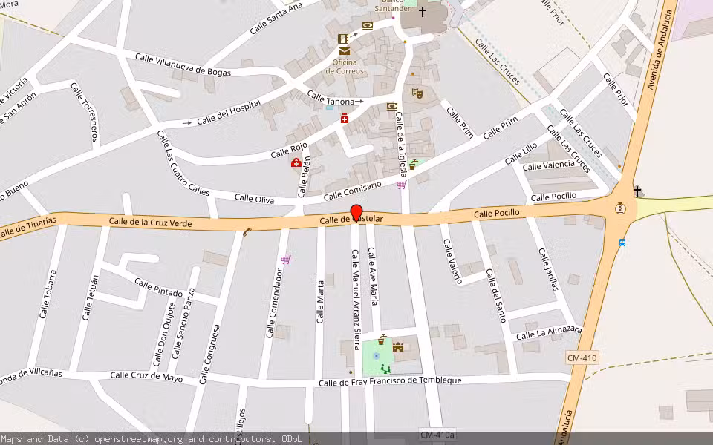Image resolution: width=713 pixels, height=445 pixels.
Task: Select the castle icon beside the park
Action: pyautogui.click(x=399, y=346)
